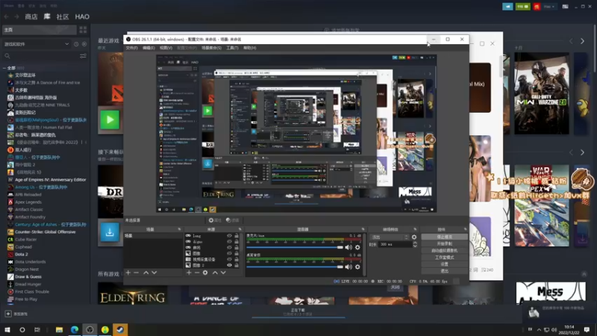Move the scene up in the OBS scenes list
The height and width of the screenshot is (336, 597).
coord(146,273)
